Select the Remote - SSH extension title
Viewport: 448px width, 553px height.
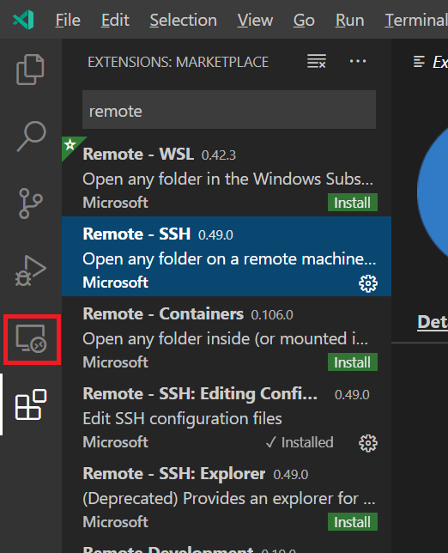[136, 234]
